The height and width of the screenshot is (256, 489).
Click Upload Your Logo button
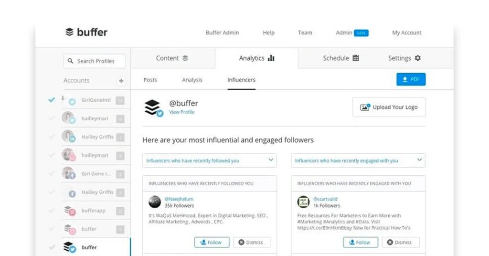(389, 107)
